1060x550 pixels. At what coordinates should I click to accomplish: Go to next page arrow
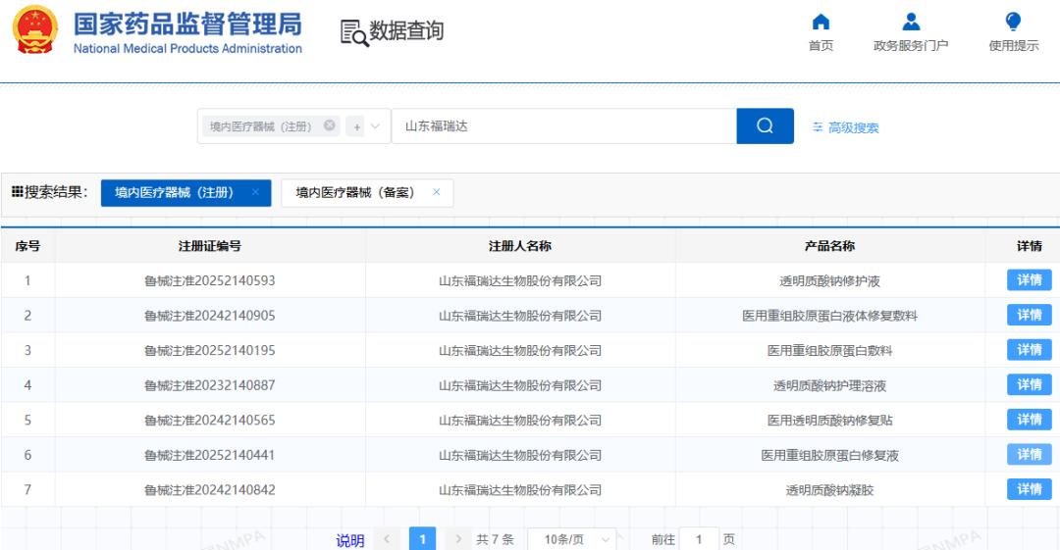457,539
